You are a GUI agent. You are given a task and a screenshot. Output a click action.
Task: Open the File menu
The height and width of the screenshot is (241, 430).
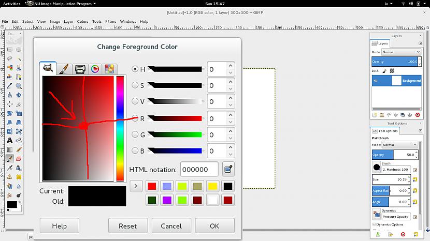pos(5,21)
